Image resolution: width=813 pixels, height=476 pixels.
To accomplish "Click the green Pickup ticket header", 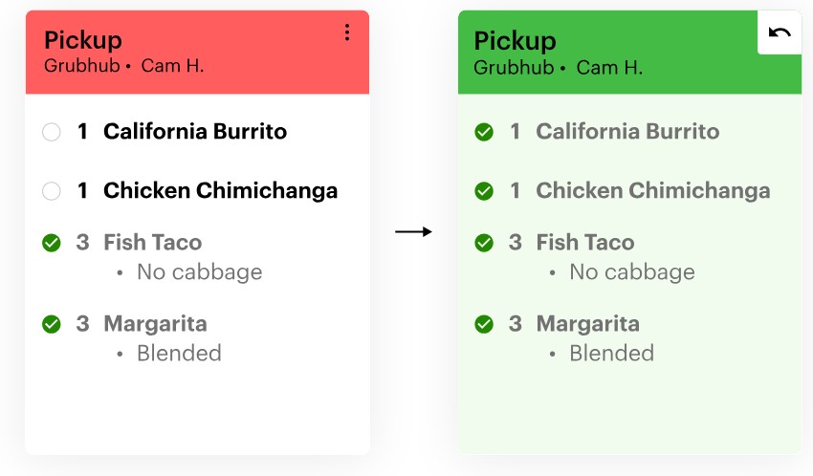I will pos(612,53).
